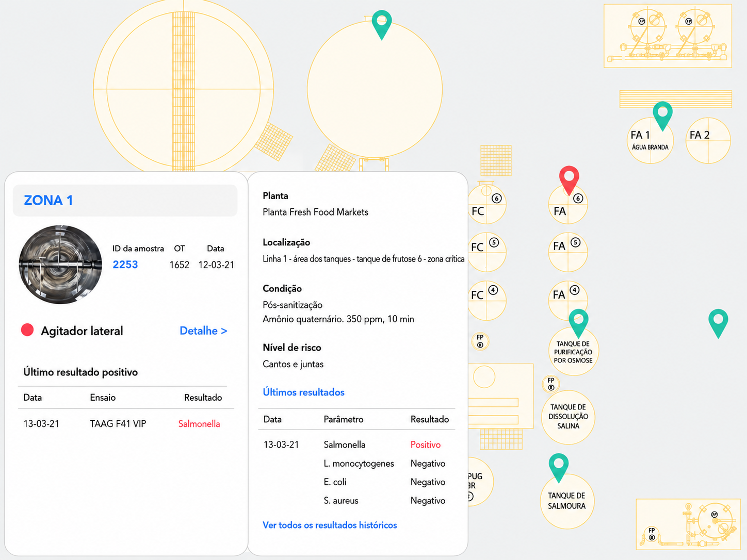
Task: Click the Linha 1 localização text
Action: click(x=364, y=259)
